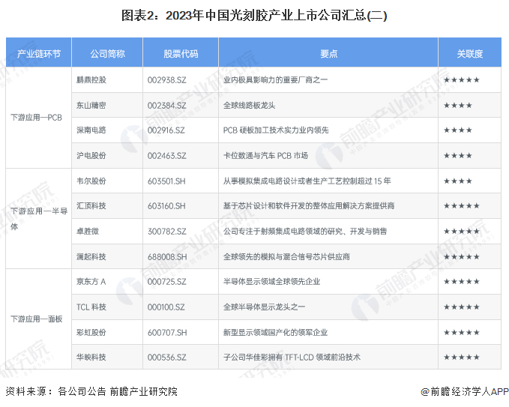
Task: Click stock code '603501.SH'
Action: (x=166, y=181)
